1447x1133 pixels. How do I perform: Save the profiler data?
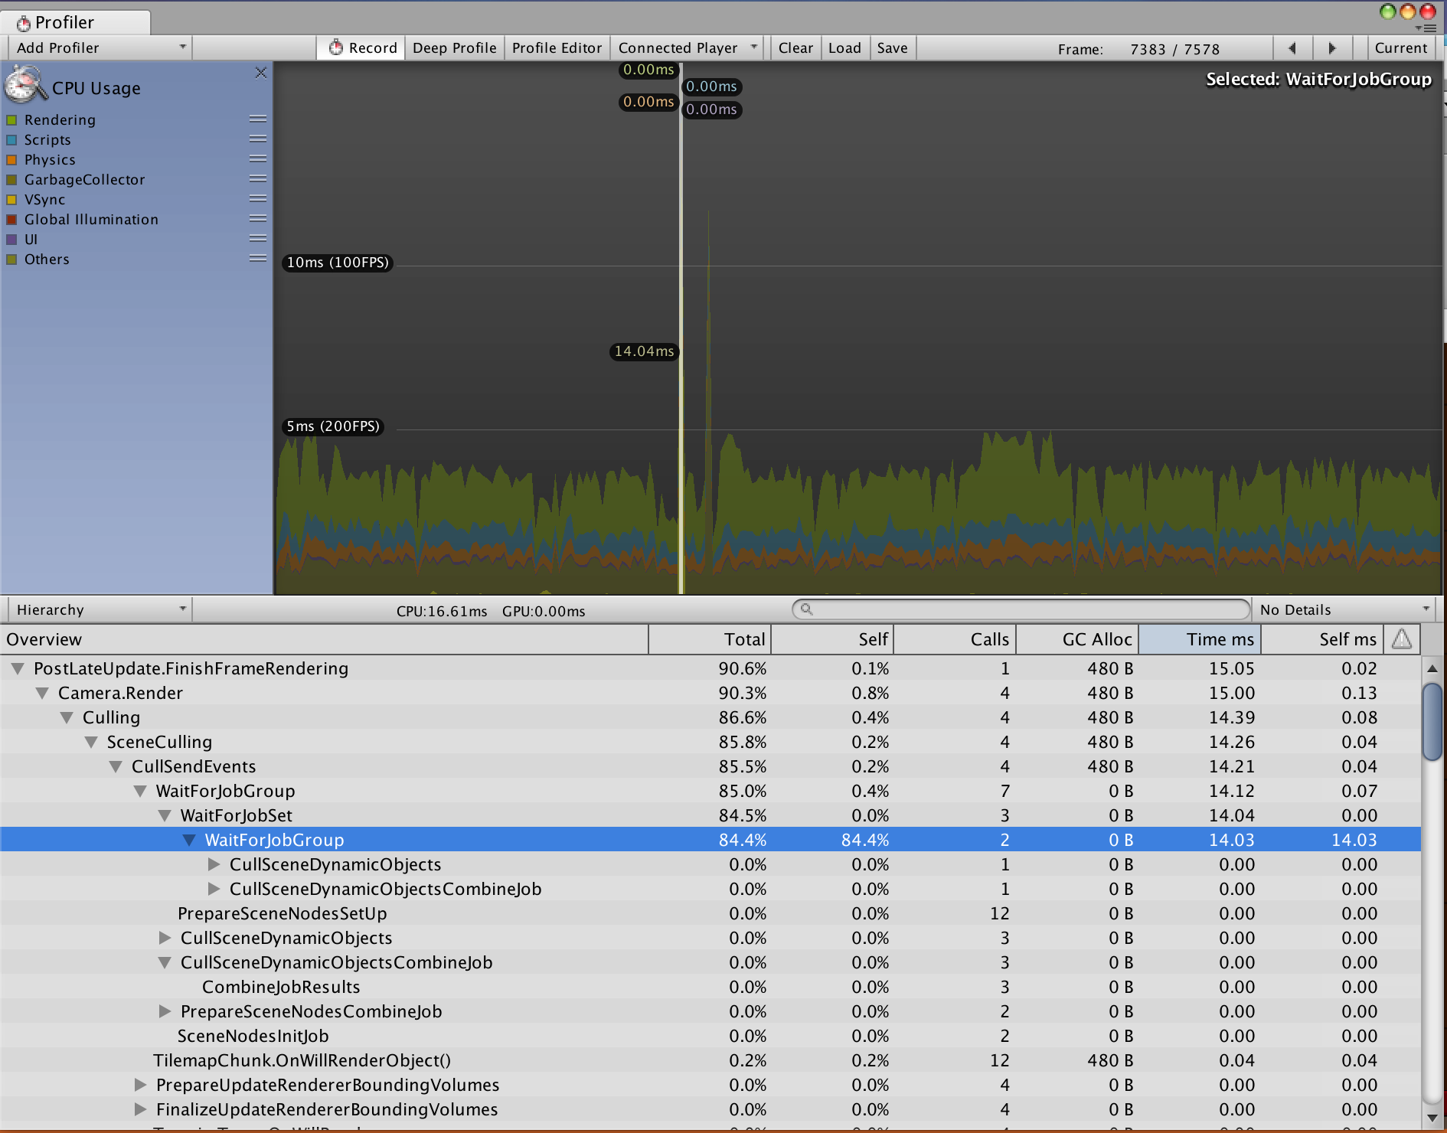[892, 48]
